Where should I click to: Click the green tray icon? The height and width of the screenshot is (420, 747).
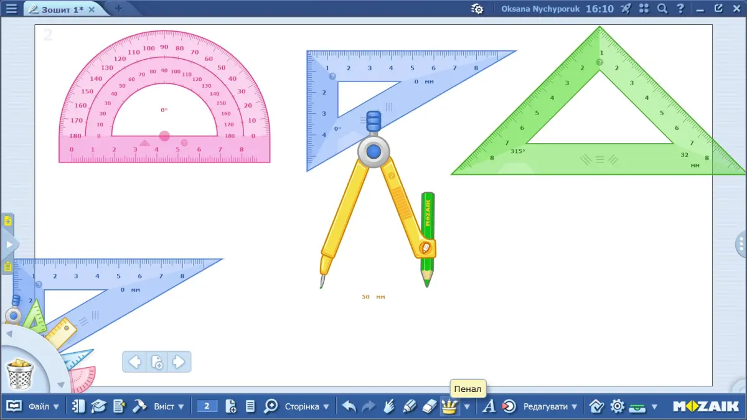[637, 408]
